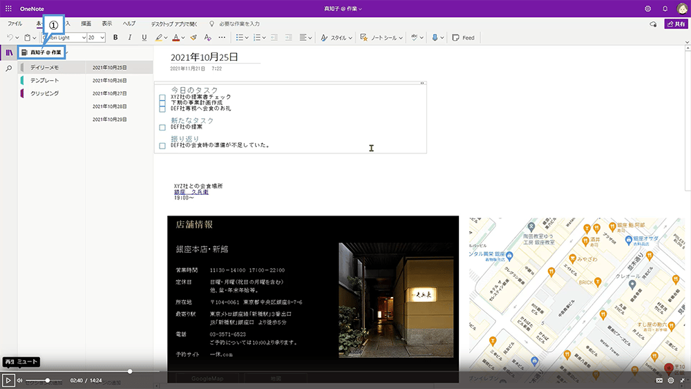Click the Paste clipboard icon
Viewport: 691px width, 389px height.
coord(28,37)
